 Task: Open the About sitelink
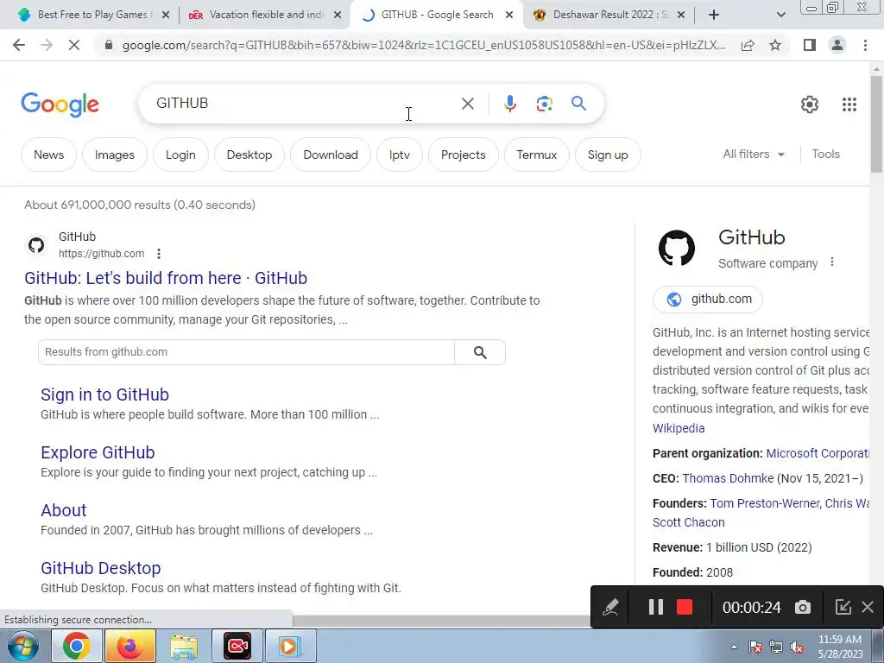(x=64, y=510)
